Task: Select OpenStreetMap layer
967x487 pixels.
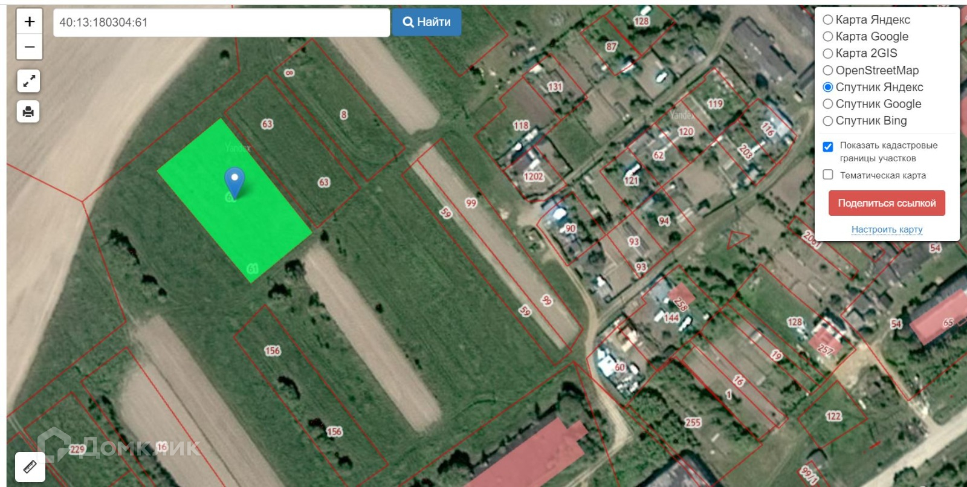Action: coord(871,70)
